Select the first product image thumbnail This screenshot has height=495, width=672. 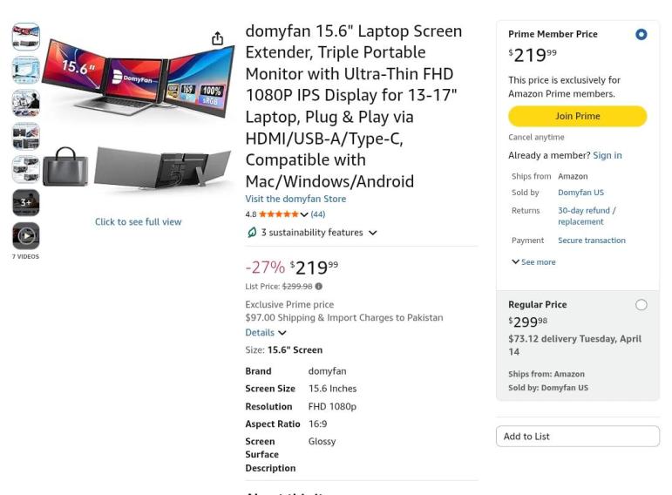click(26, 37)
